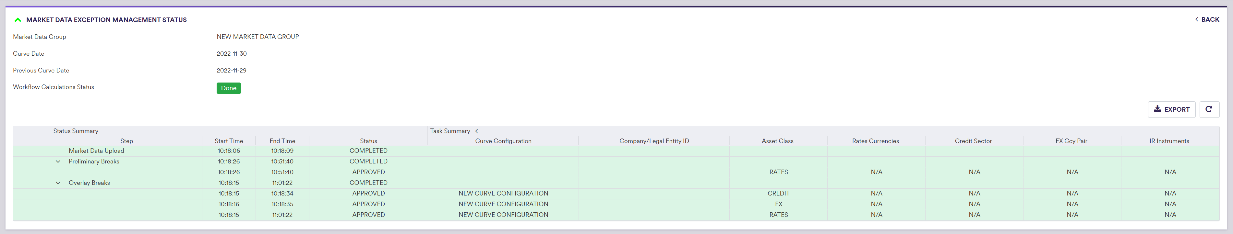The height and width of the screenshot is (234, 1233).
Task: Click the Curve Configuration column header
Action: [x=503, y=141]
